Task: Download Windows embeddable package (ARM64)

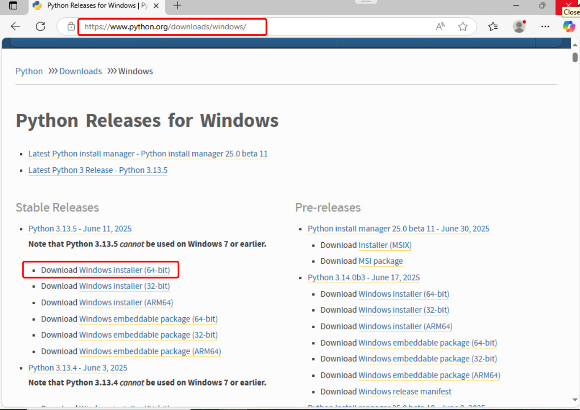Action: click(150, 351)
